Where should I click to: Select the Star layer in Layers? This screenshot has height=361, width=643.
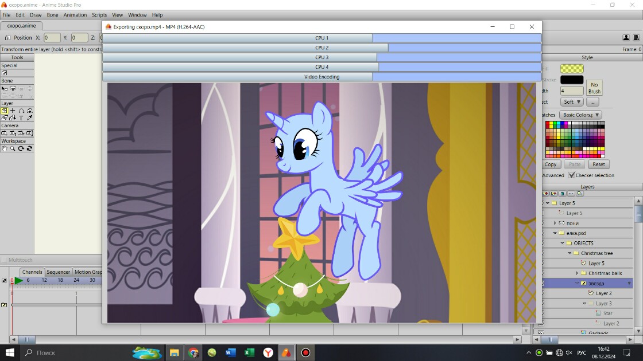[x=607, y=313]
